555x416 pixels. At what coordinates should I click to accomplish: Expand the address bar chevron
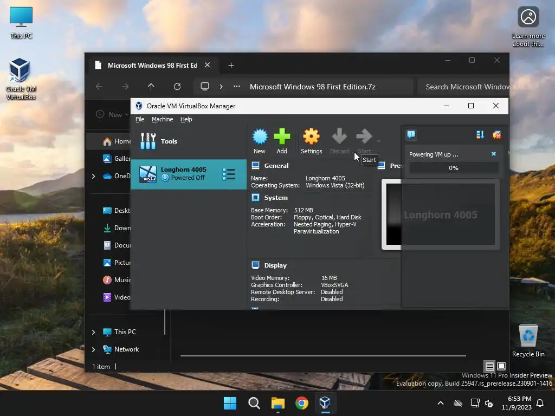221,87
